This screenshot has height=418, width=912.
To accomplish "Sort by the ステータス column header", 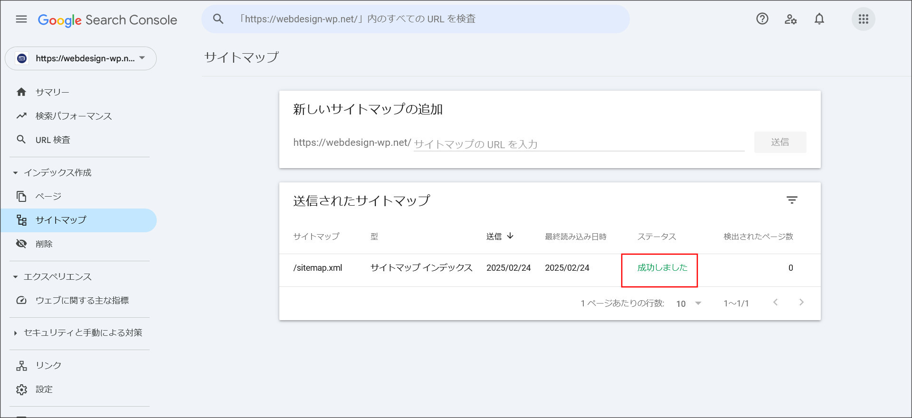I will (x=656, y=236).
